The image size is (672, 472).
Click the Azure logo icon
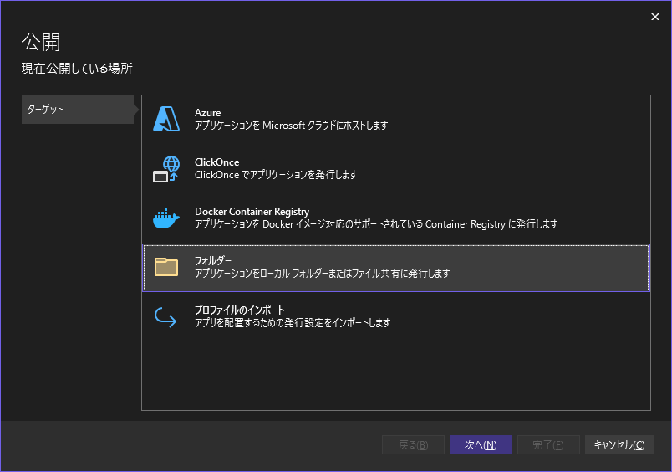coord(166,119)
